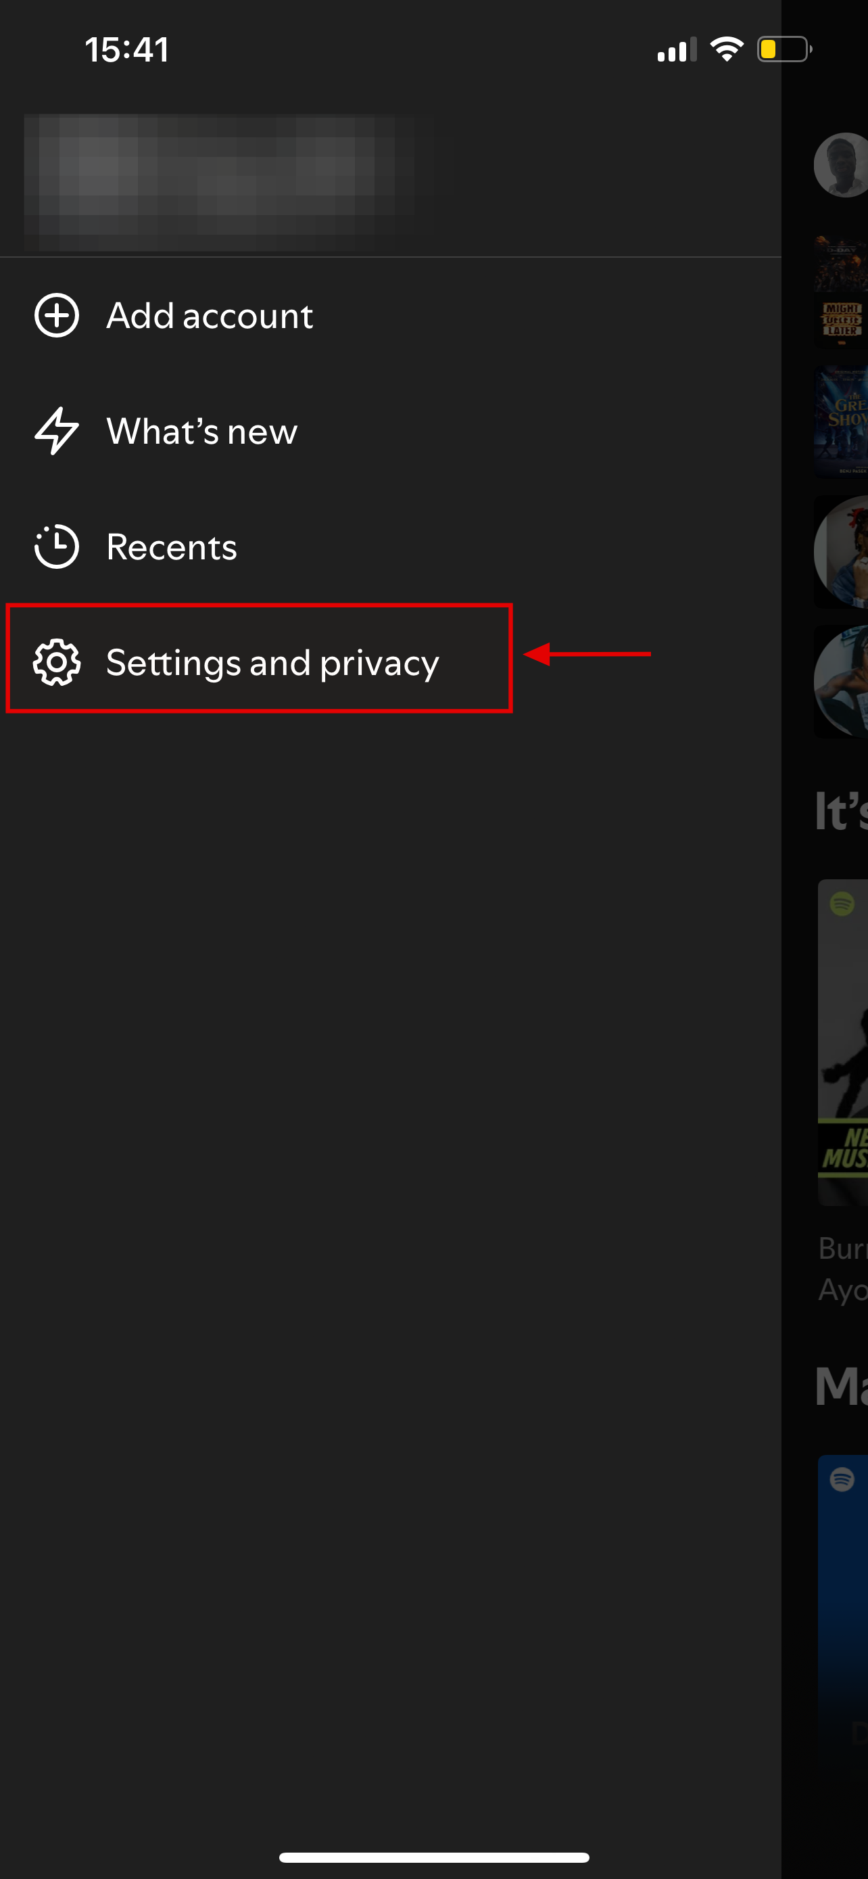Viewport: 868px width, 1879px height.
Task: Open the What's new menu entry
Action: coord(202,431)
